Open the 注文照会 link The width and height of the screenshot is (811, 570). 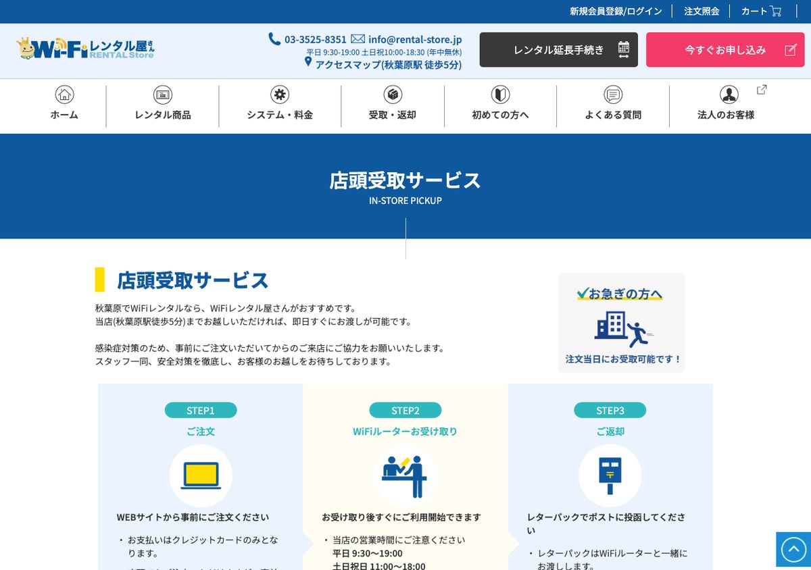(x=702, y=11)
